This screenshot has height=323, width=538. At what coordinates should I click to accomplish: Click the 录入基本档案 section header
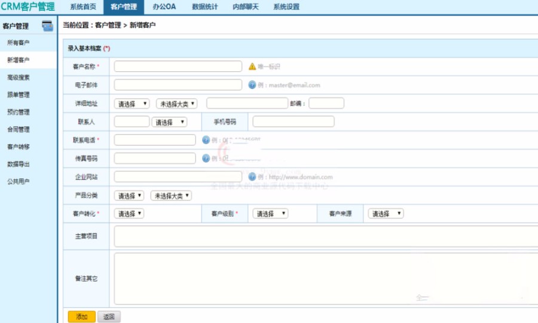tap(88, 48)
